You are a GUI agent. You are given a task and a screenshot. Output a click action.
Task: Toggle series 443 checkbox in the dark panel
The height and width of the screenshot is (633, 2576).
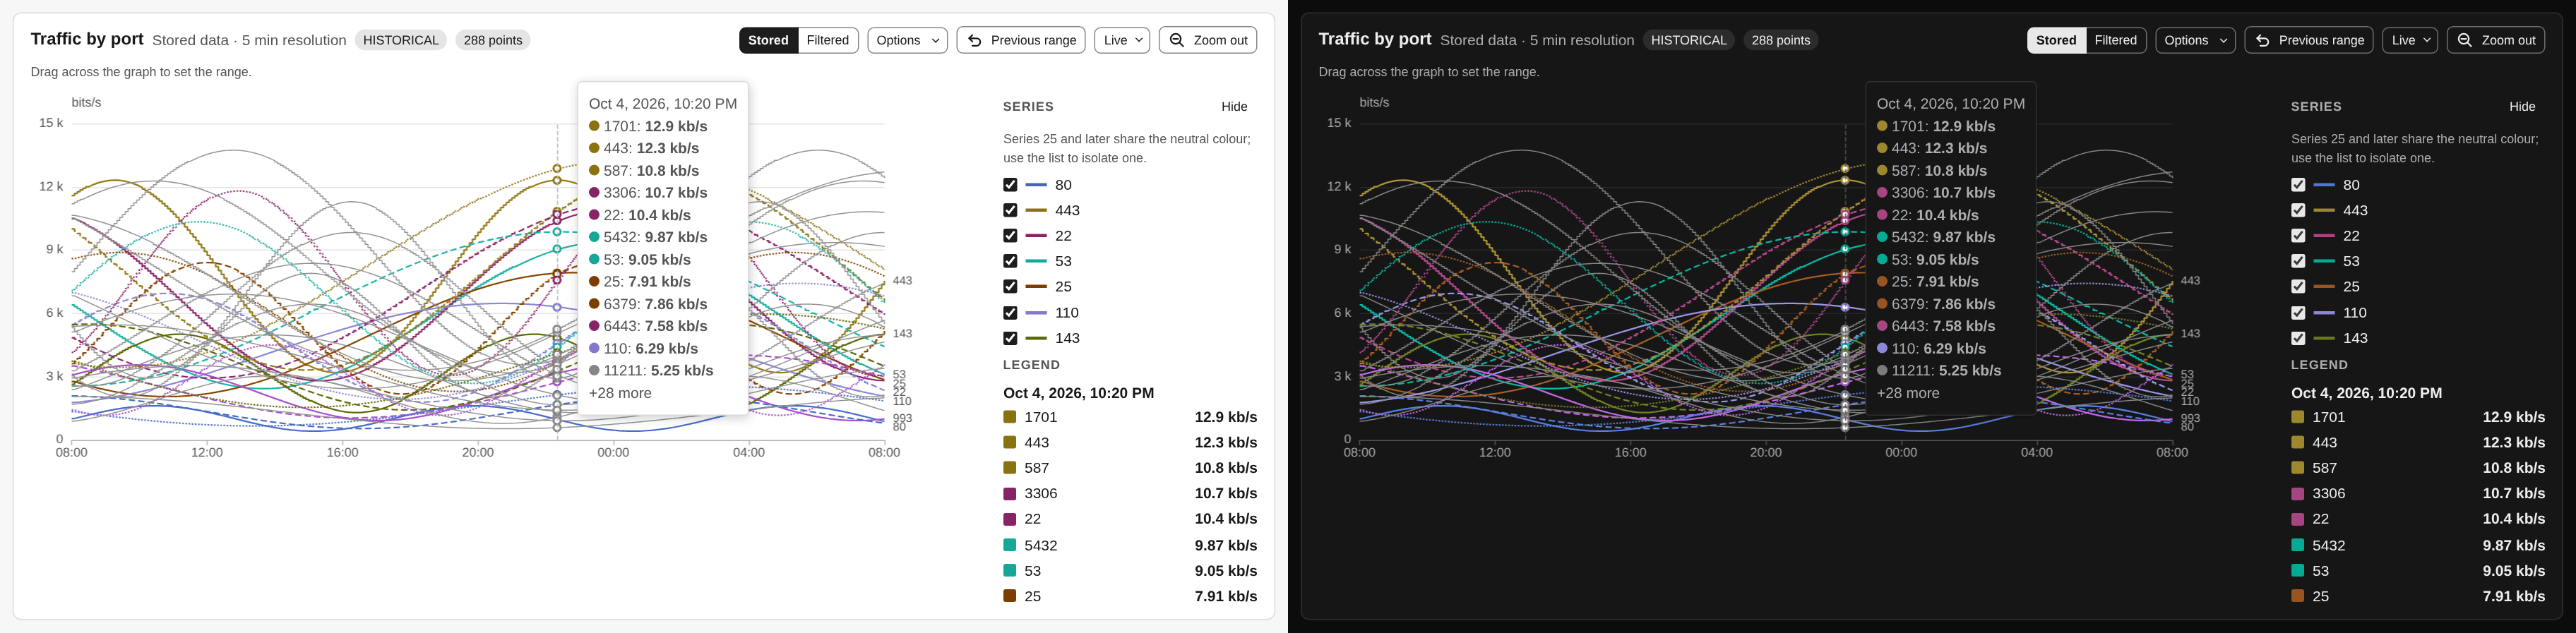coord(2298,210)
